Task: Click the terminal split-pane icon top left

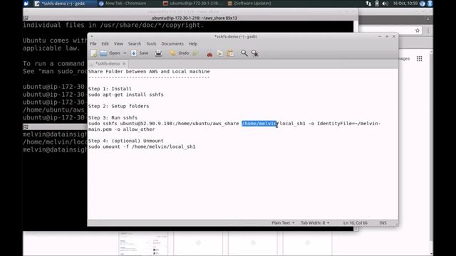Action: [x=26, y=18]
